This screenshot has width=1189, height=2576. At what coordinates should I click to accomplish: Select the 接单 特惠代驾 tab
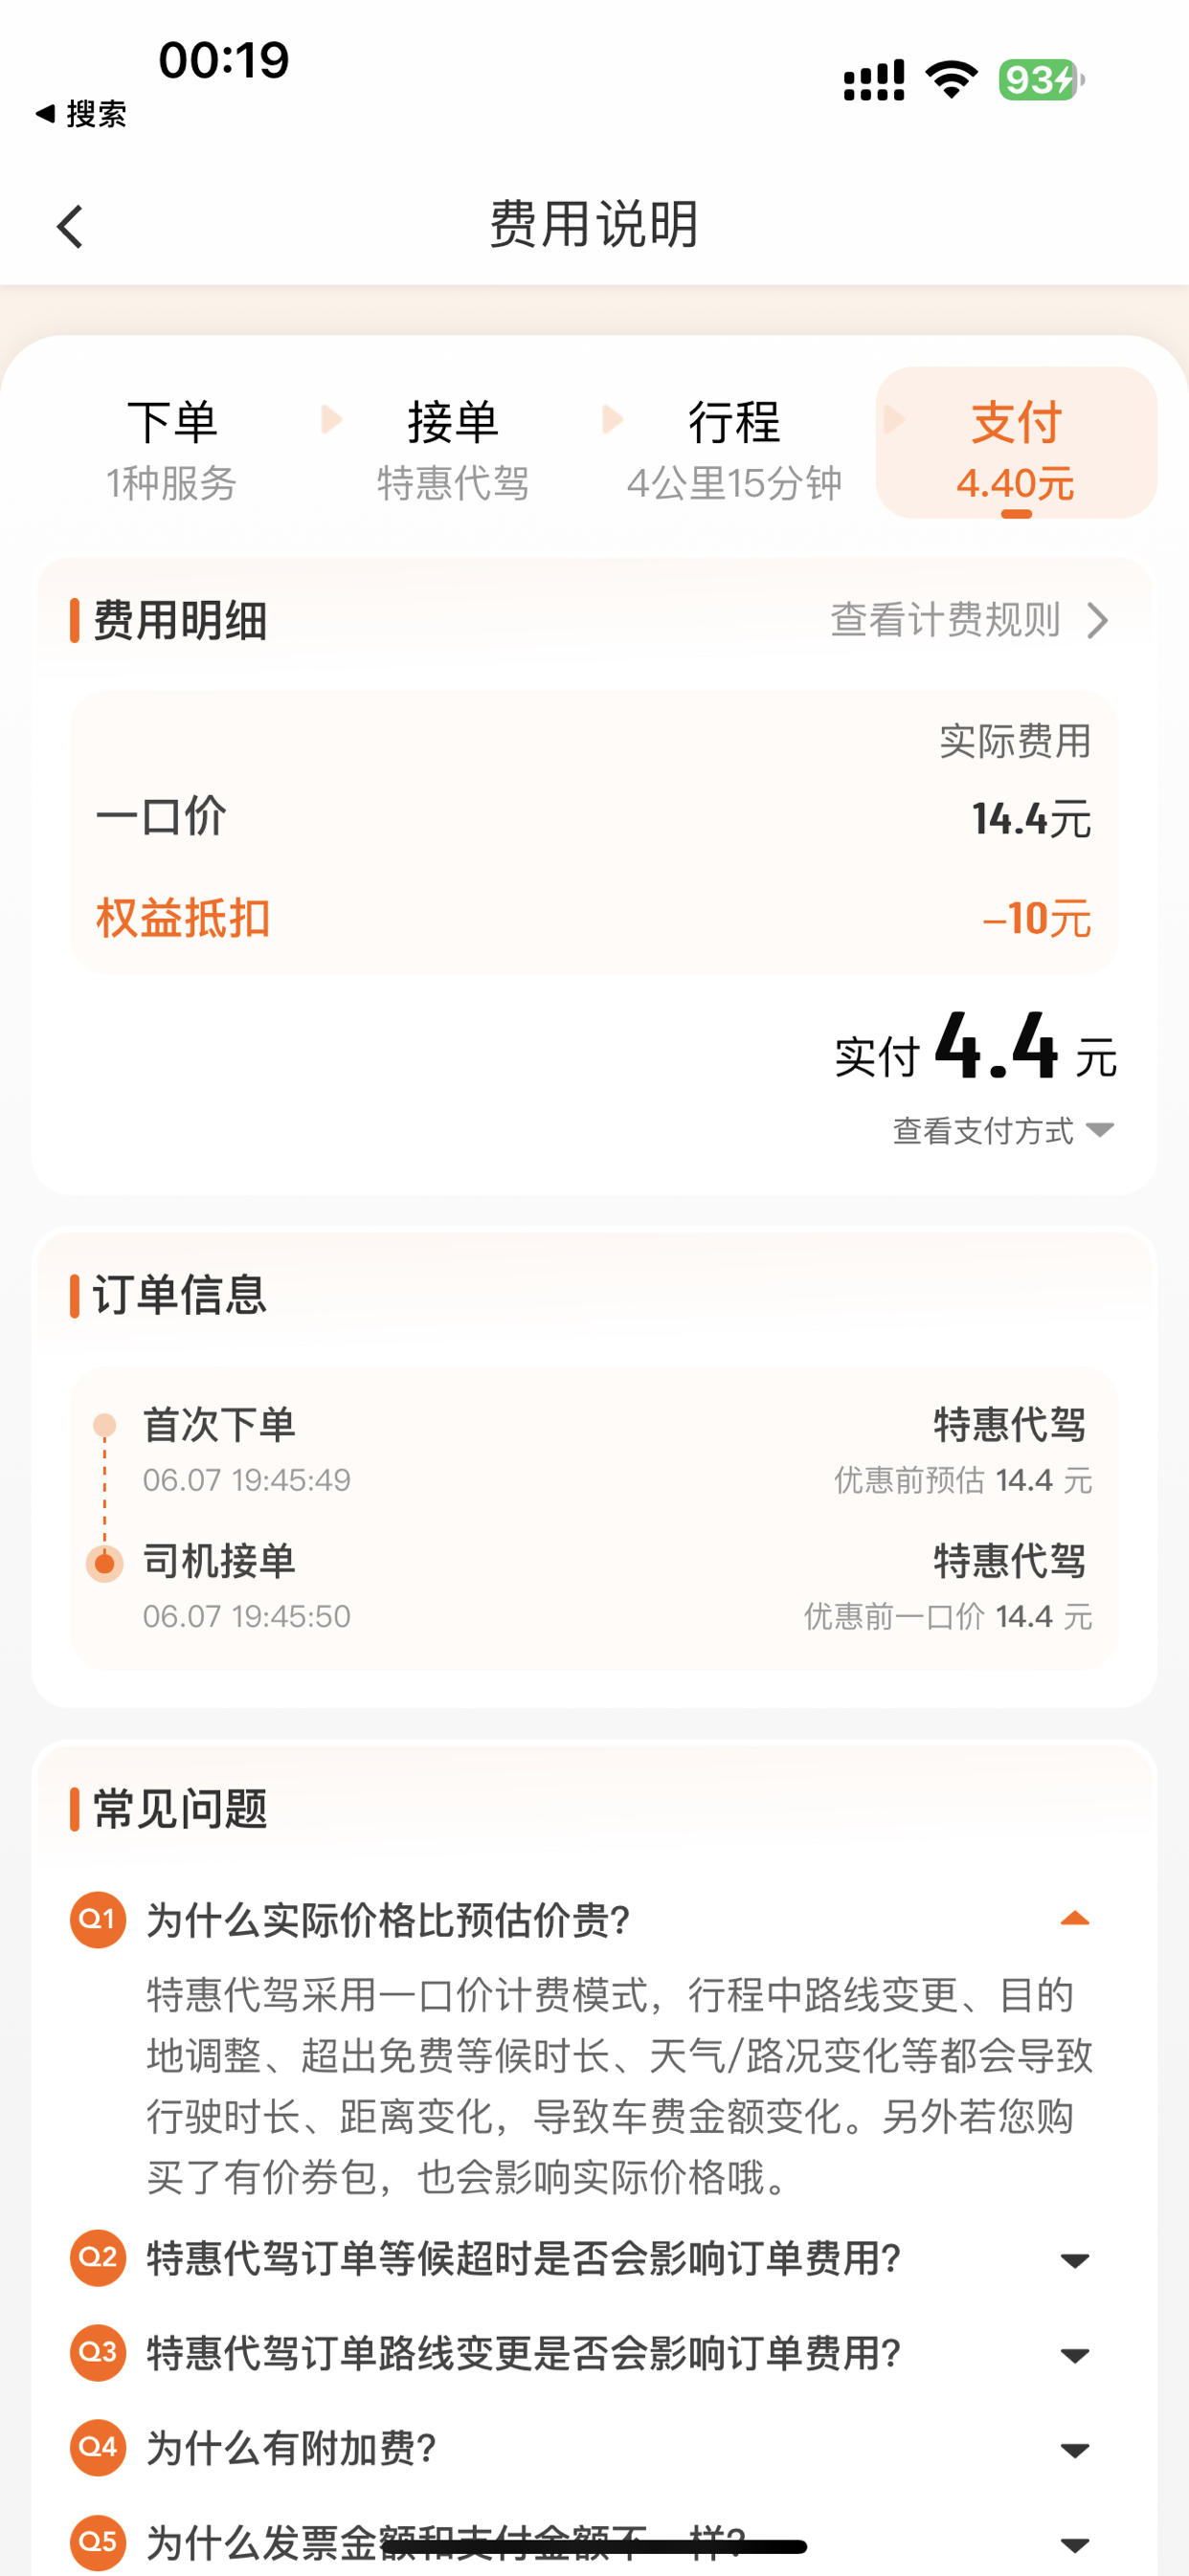[x=454, y=449]
